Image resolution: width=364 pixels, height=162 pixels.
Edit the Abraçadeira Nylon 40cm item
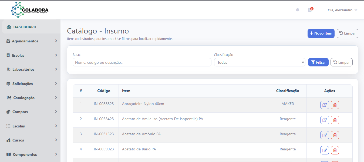[x=325, y=105]
